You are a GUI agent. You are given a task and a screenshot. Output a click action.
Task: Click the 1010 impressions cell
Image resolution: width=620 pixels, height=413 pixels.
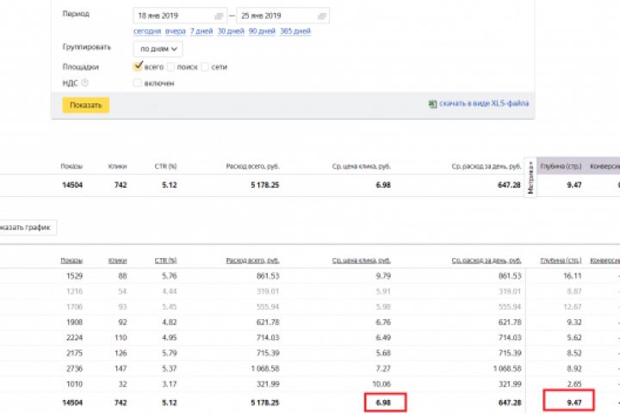[x=74, y=384]
